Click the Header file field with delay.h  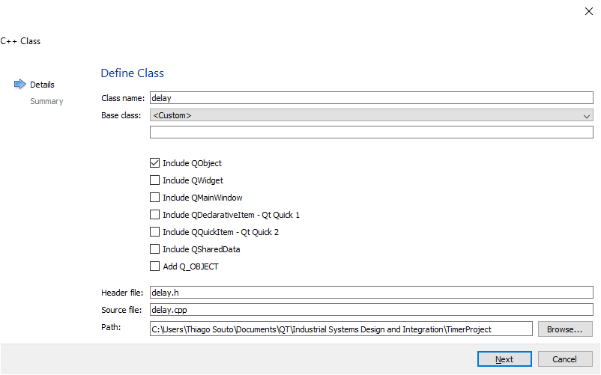pyautogui.click(x=371, y=293)
